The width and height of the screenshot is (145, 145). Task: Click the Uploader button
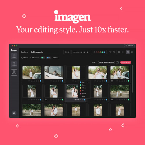[129, 46]
